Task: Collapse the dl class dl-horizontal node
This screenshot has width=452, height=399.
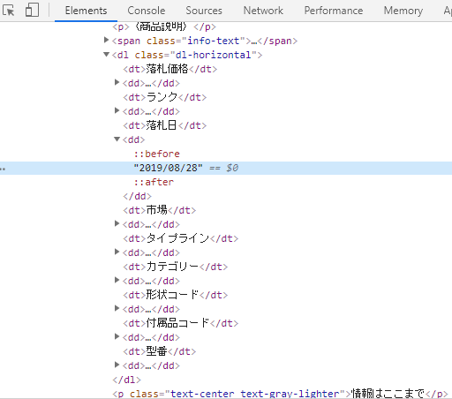Action: pos(106,54)
